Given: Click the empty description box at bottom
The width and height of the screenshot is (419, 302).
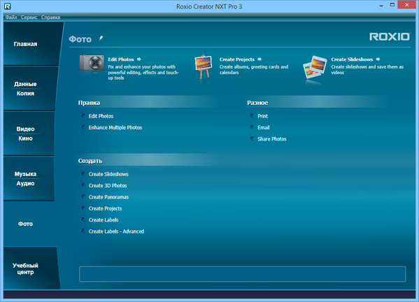Looking at the screenshot, I should [242, 274].
